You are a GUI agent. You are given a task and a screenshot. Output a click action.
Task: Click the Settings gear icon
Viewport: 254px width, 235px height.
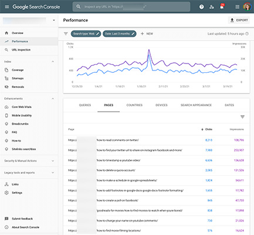pos(6,193)
